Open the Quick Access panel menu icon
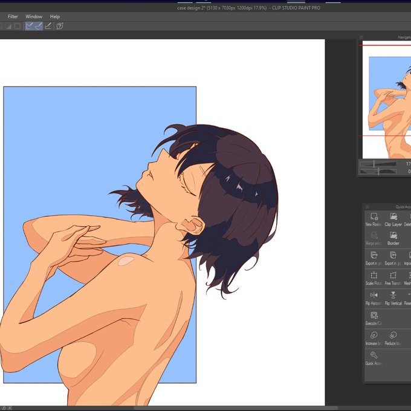The image size is (411, 411). (367, 207)
